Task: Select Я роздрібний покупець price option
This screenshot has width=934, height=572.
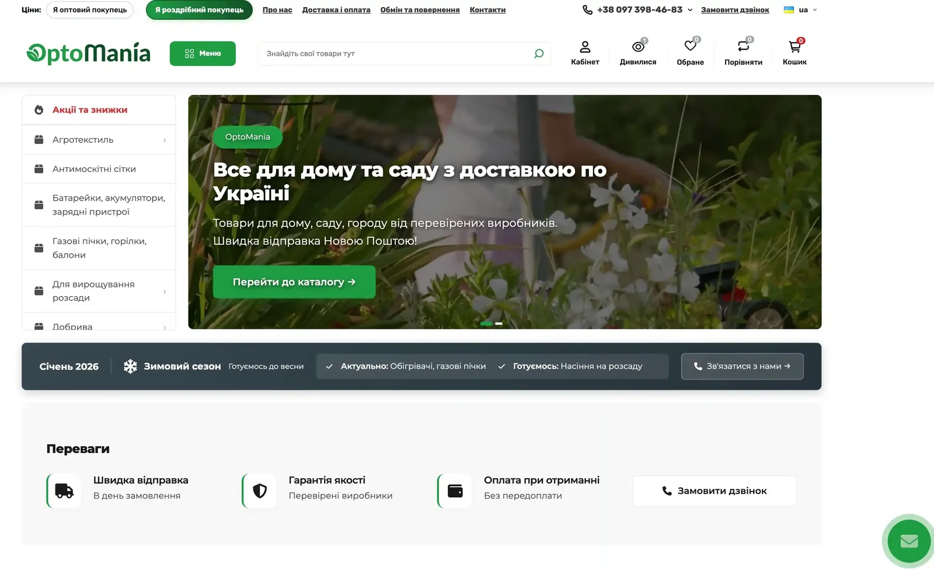Action: pos(199,10)
